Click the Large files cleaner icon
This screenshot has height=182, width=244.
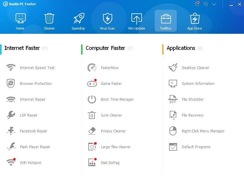(92, 146)
